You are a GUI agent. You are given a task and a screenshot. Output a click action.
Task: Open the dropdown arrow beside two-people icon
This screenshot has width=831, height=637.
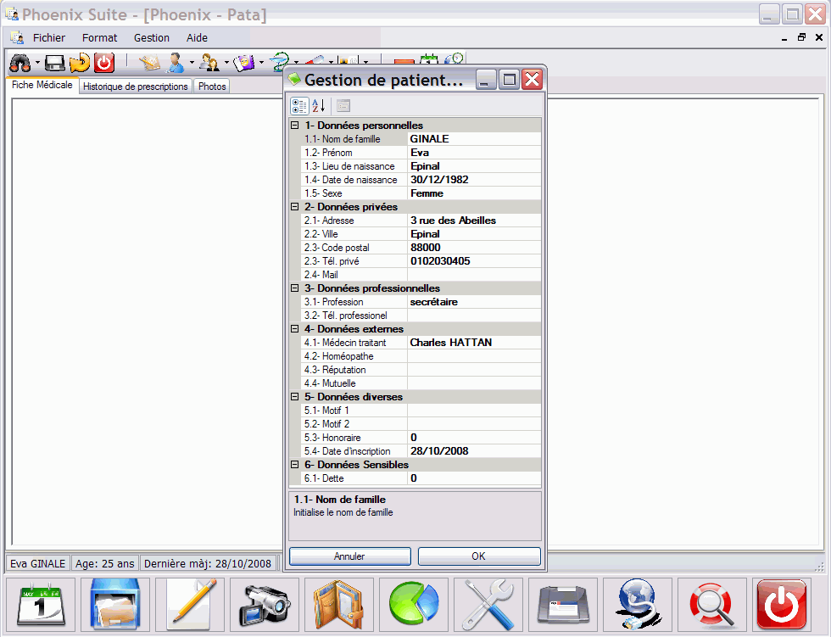pyautogui.click(x=227, y=63)
